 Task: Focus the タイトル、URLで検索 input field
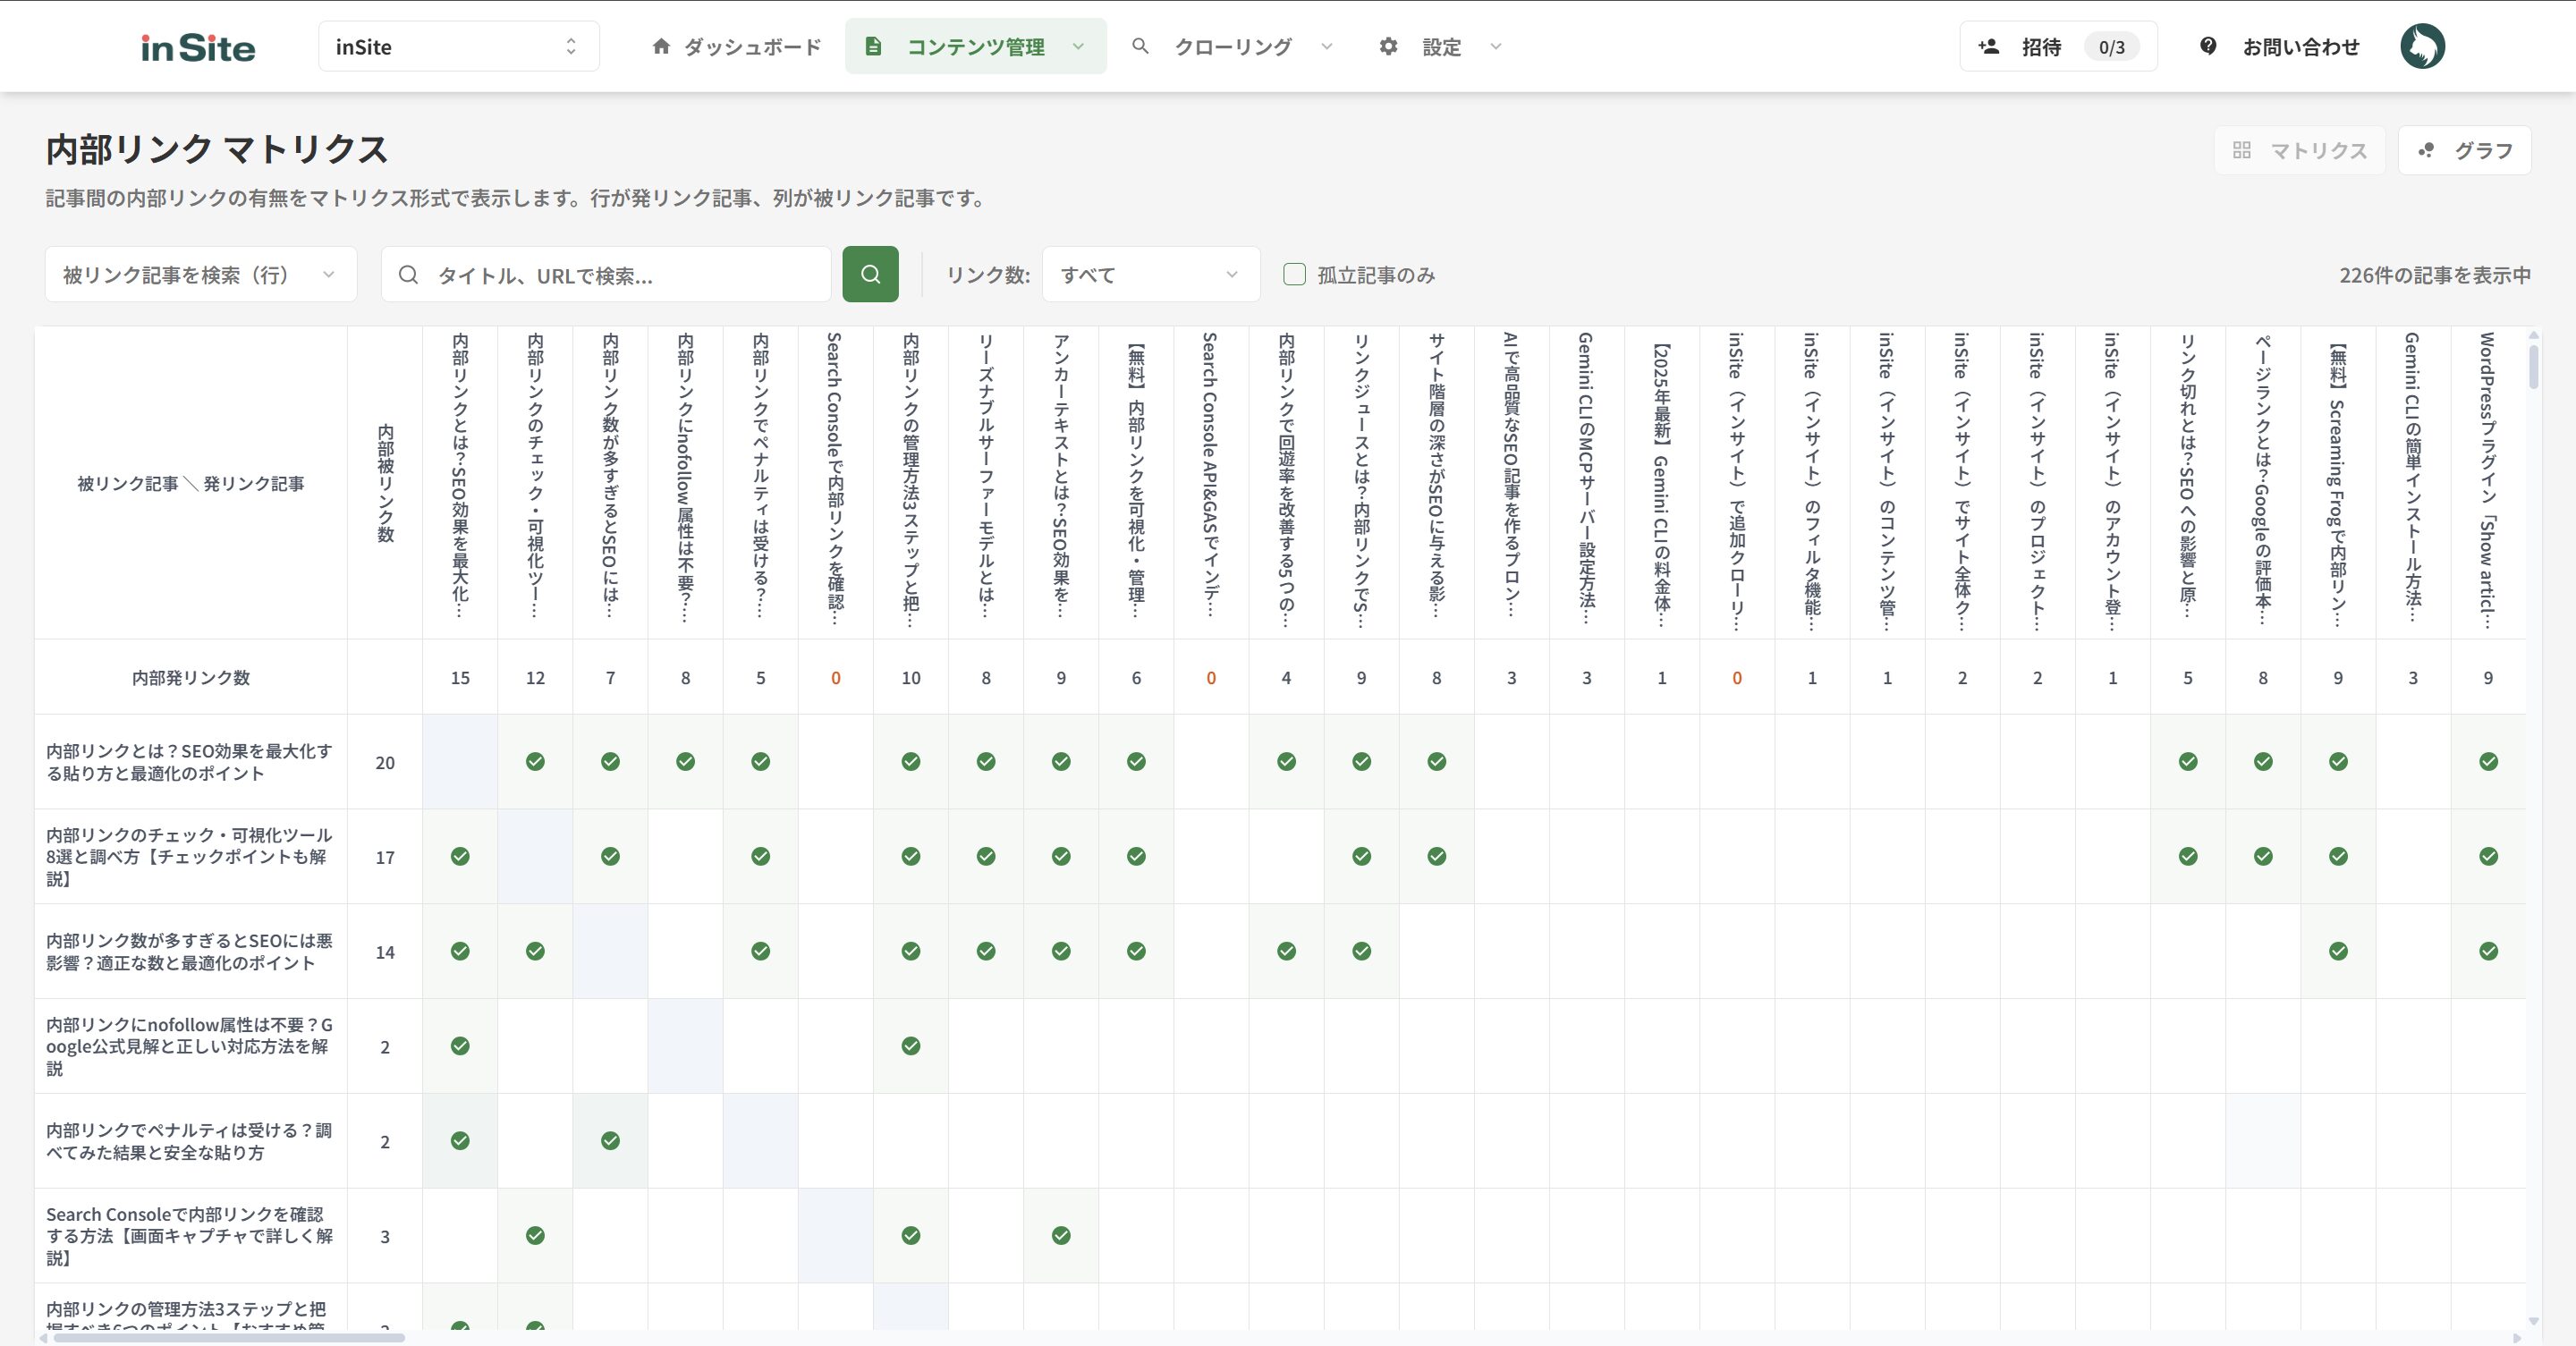pyautogui.click(x=620, y=274)
